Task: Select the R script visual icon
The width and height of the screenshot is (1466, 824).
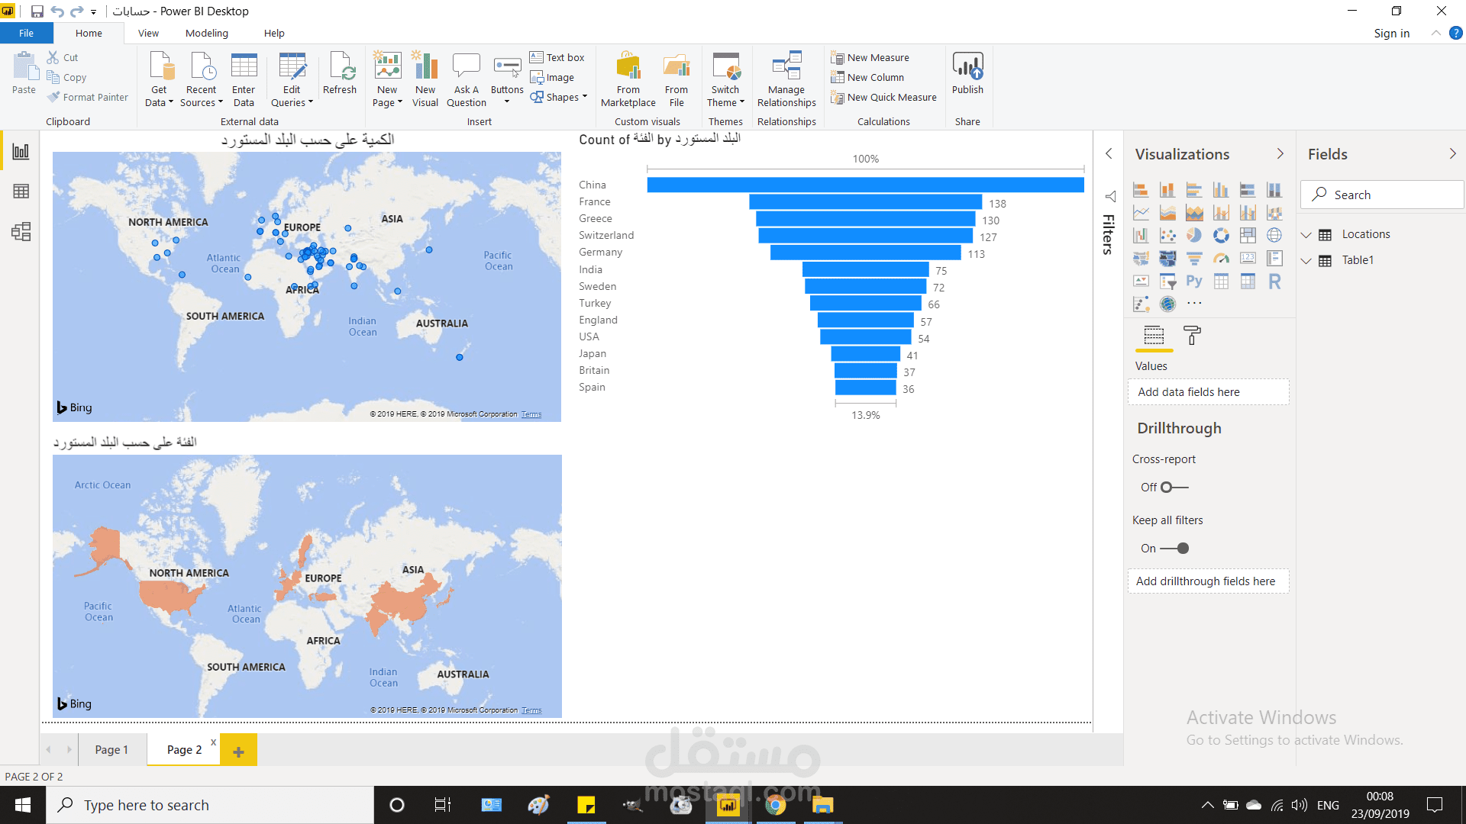Action: click(x=1274, y=282)
